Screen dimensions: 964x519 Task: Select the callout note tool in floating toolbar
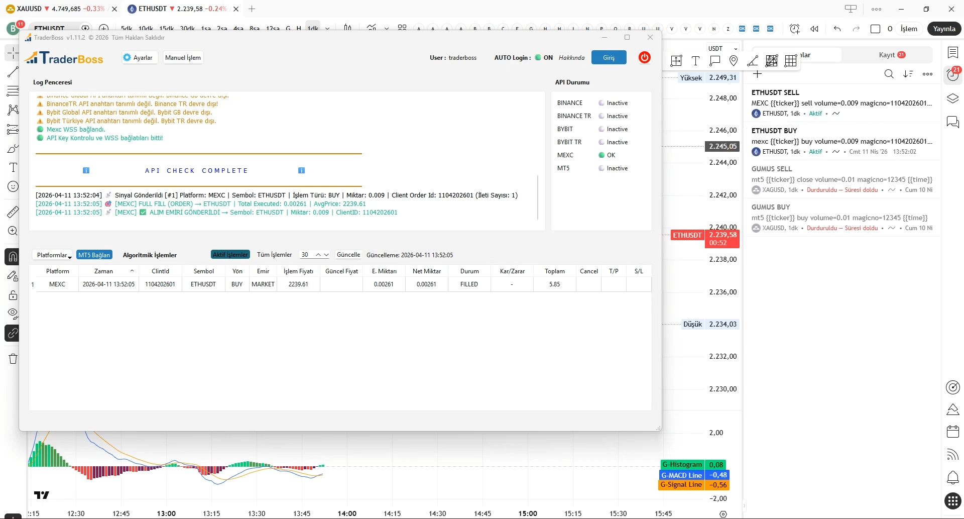(x=714, y=61)
